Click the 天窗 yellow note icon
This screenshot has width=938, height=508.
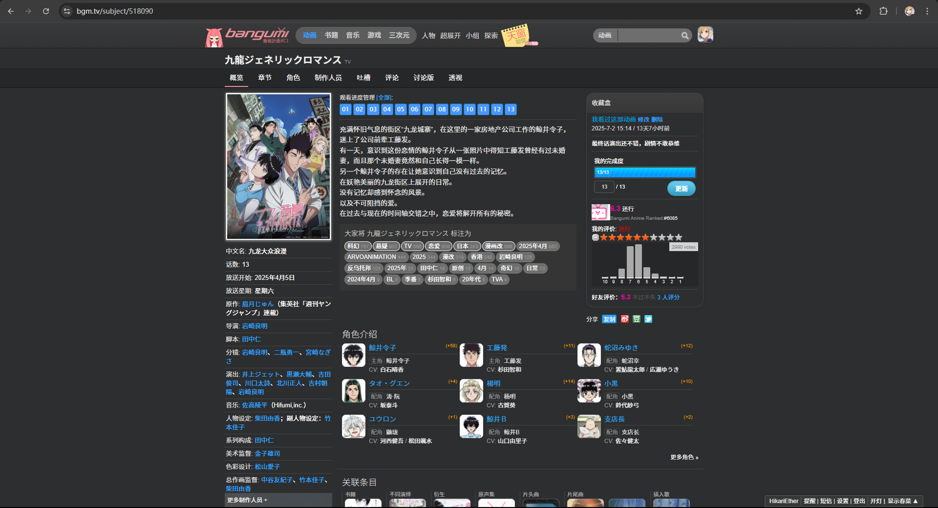(x=515, y=35)
